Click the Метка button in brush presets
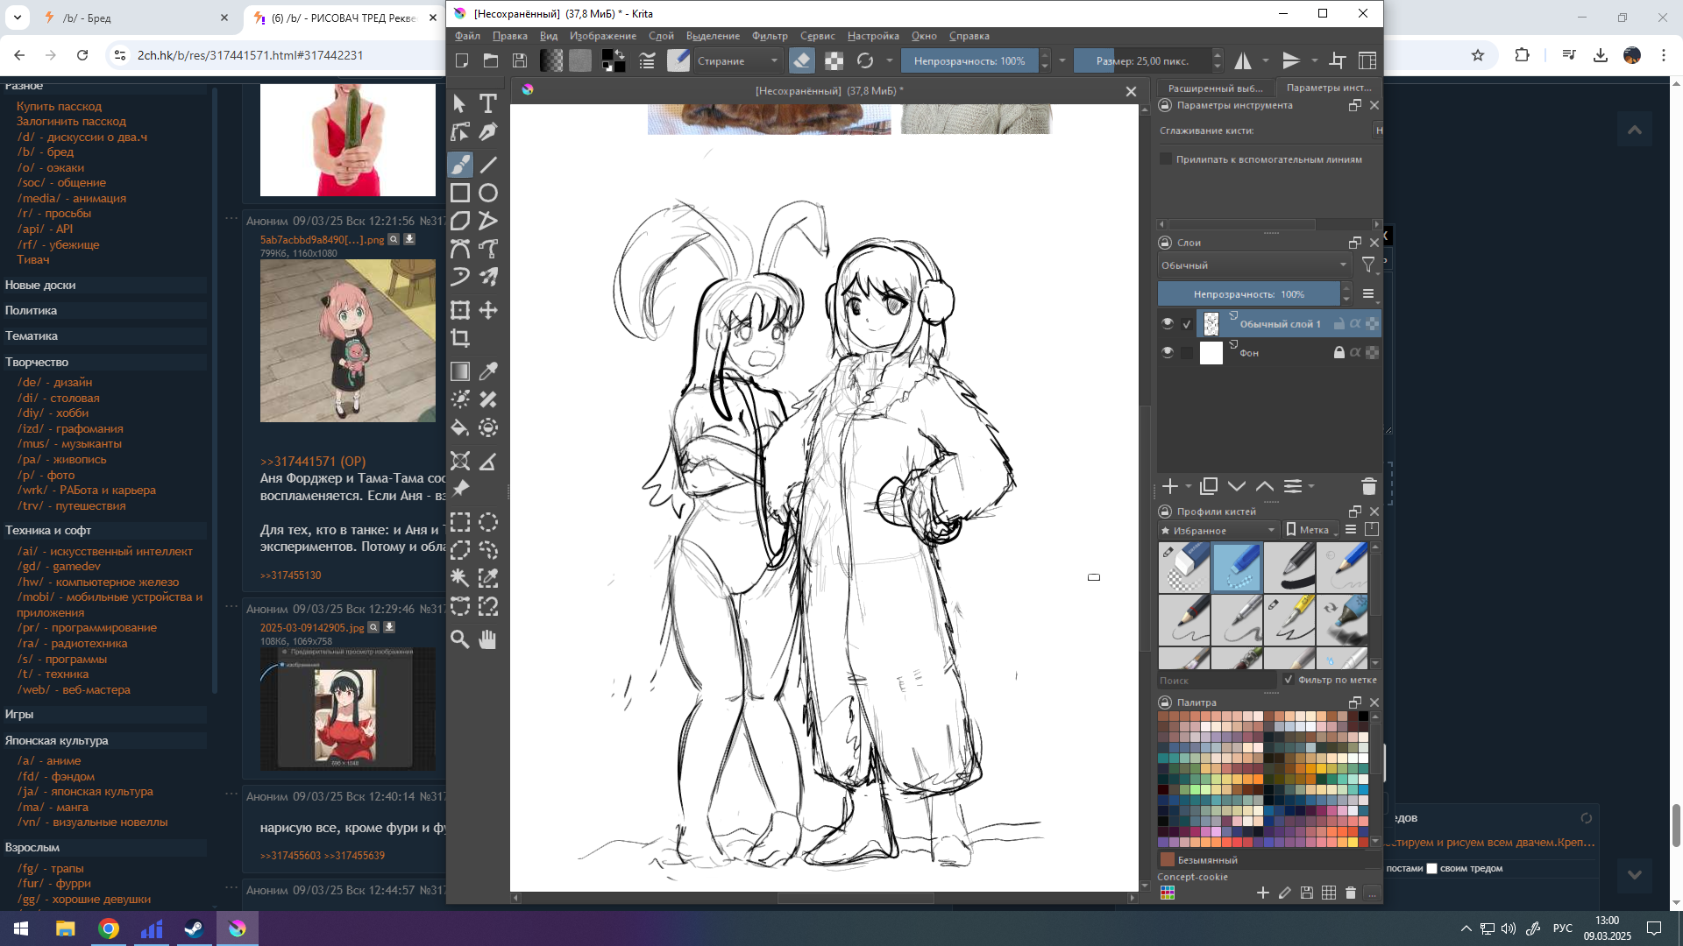This screenshot has width=1683, height=946. click(x=1309, y=530)
